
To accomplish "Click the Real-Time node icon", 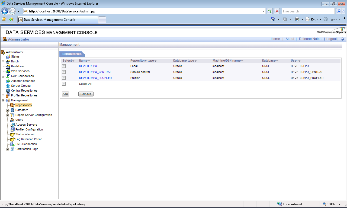I will 8,66.
